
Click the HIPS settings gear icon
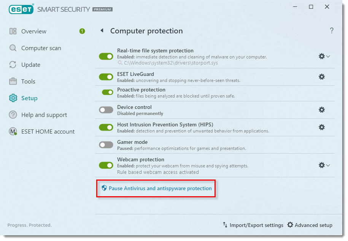322,127
